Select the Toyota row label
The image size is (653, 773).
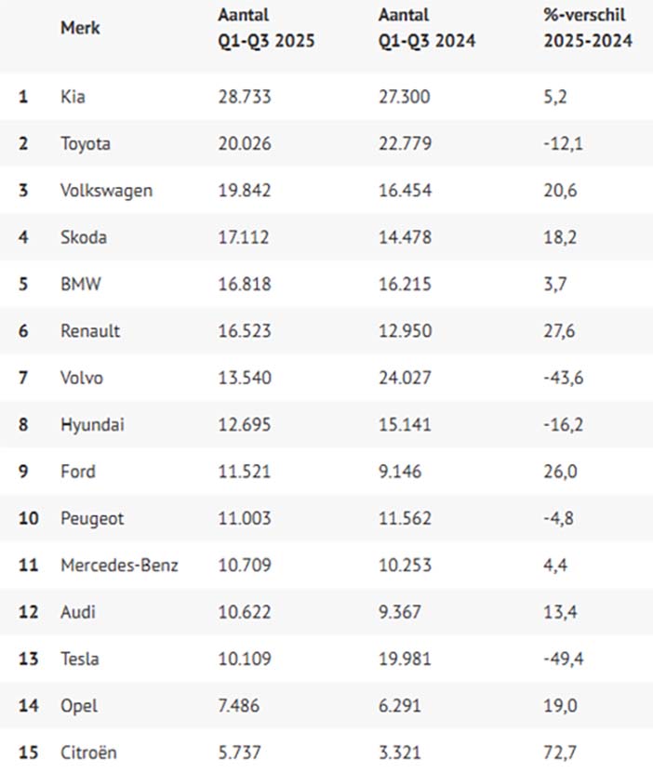[86, 144]
